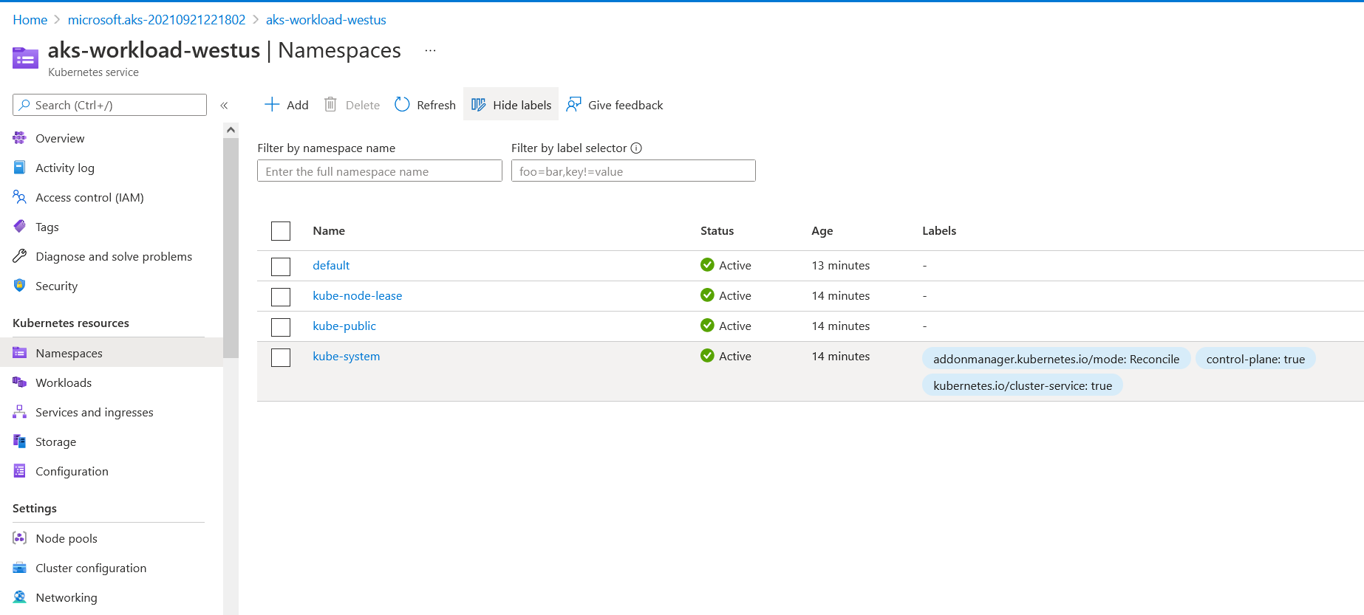1364x615 pixels.
Task: Click the Filter by label selector field
Action: (x=633, y=171)
